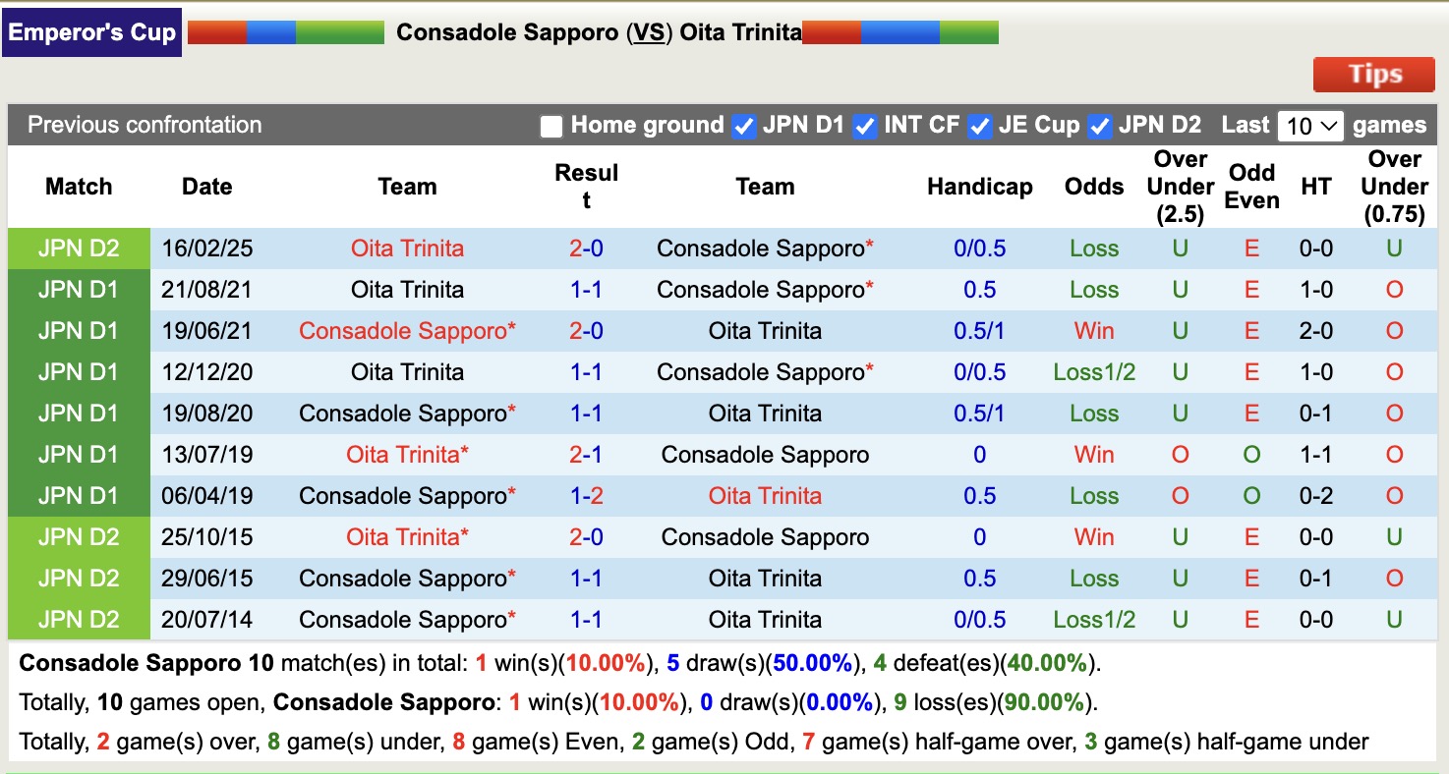The height and width of the screenshot is (774, 1449).
Task: Disable the JPN D1 filter checkbox
Action: [x=744, y=126]
